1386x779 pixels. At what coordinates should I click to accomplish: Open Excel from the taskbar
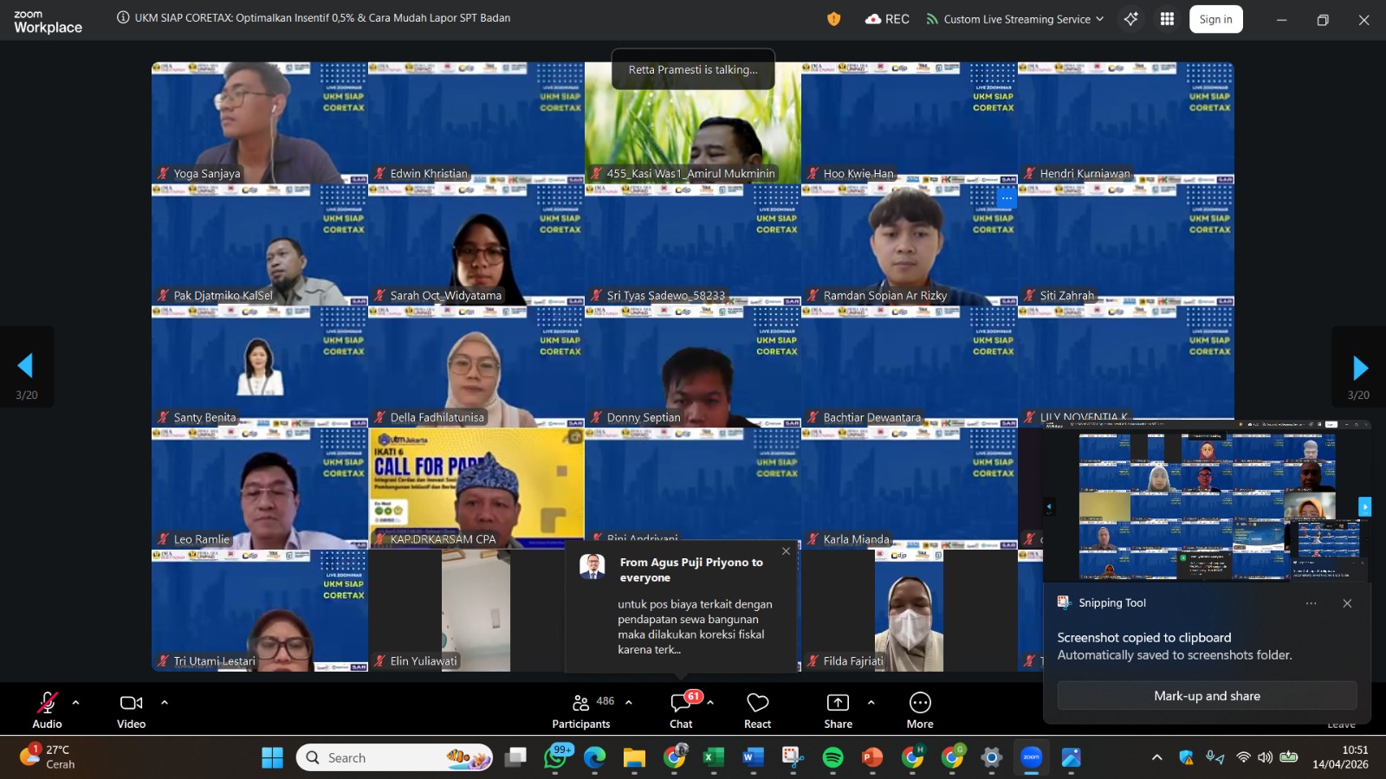(713, 758)
